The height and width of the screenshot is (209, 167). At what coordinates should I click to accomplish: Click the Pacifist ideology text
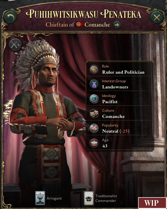coord(110,102)
